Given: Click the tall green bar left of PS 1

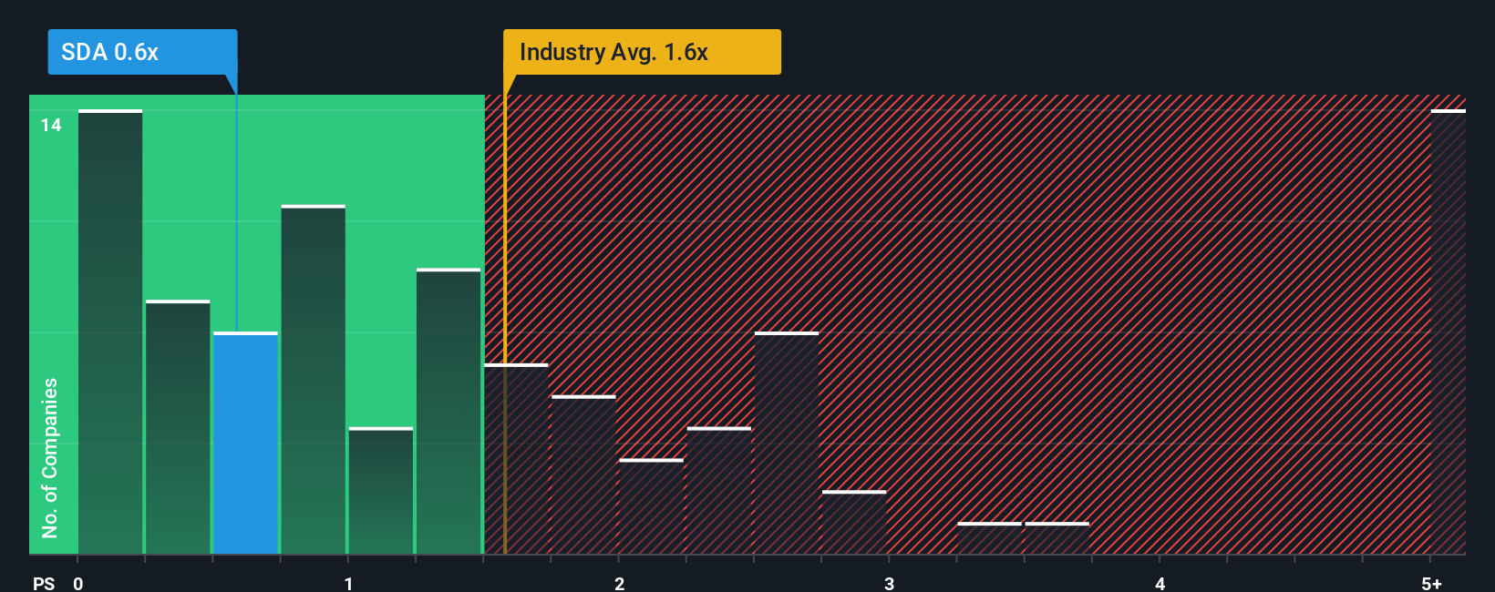Looking at the screenshot, I should point(314,380).
